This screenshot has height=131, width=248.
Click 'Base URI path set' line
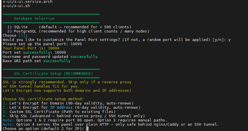pyautogui.click(x=37, y=61)
